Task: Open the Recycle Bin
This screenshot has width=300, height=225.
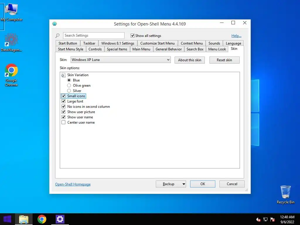Action: (285, 195)
